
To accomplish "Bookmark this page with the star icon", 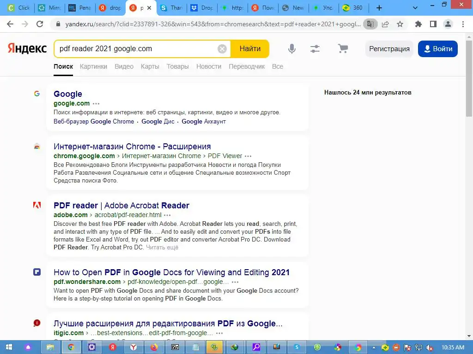I will tap(400, 24).
